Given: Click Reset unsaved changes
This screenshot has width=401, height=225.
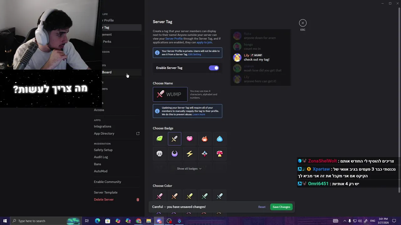Looking at the screenshot, I should [262, 207].
